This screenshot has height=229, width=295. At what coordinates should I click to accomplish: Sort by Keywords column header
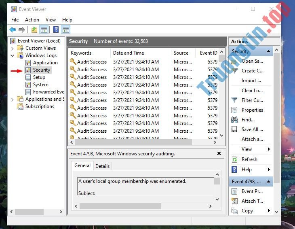(x=89, y=53)
